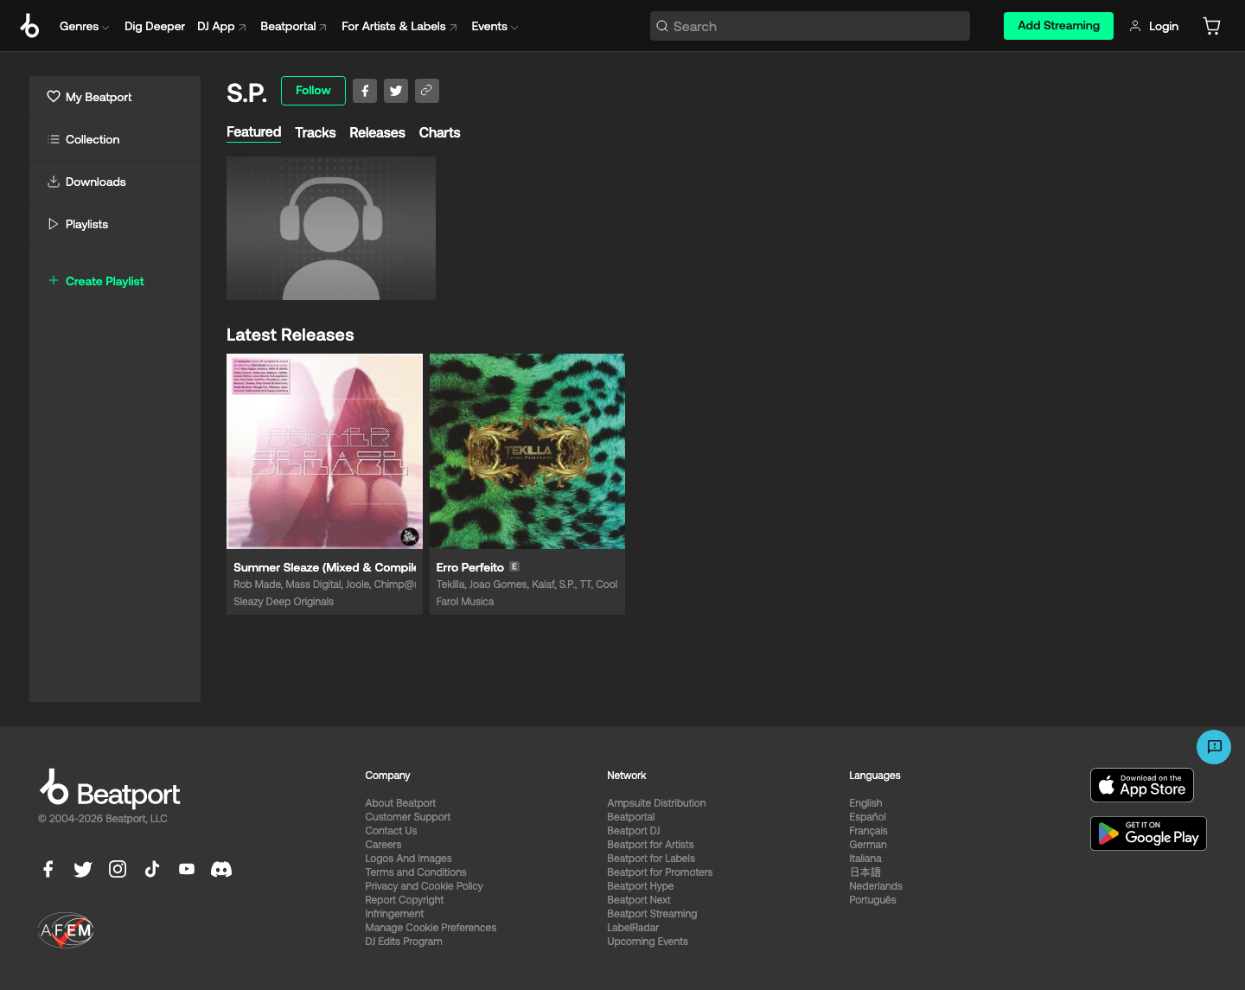Open Beatport's Instagram icon in footer

tap(118, 869)
